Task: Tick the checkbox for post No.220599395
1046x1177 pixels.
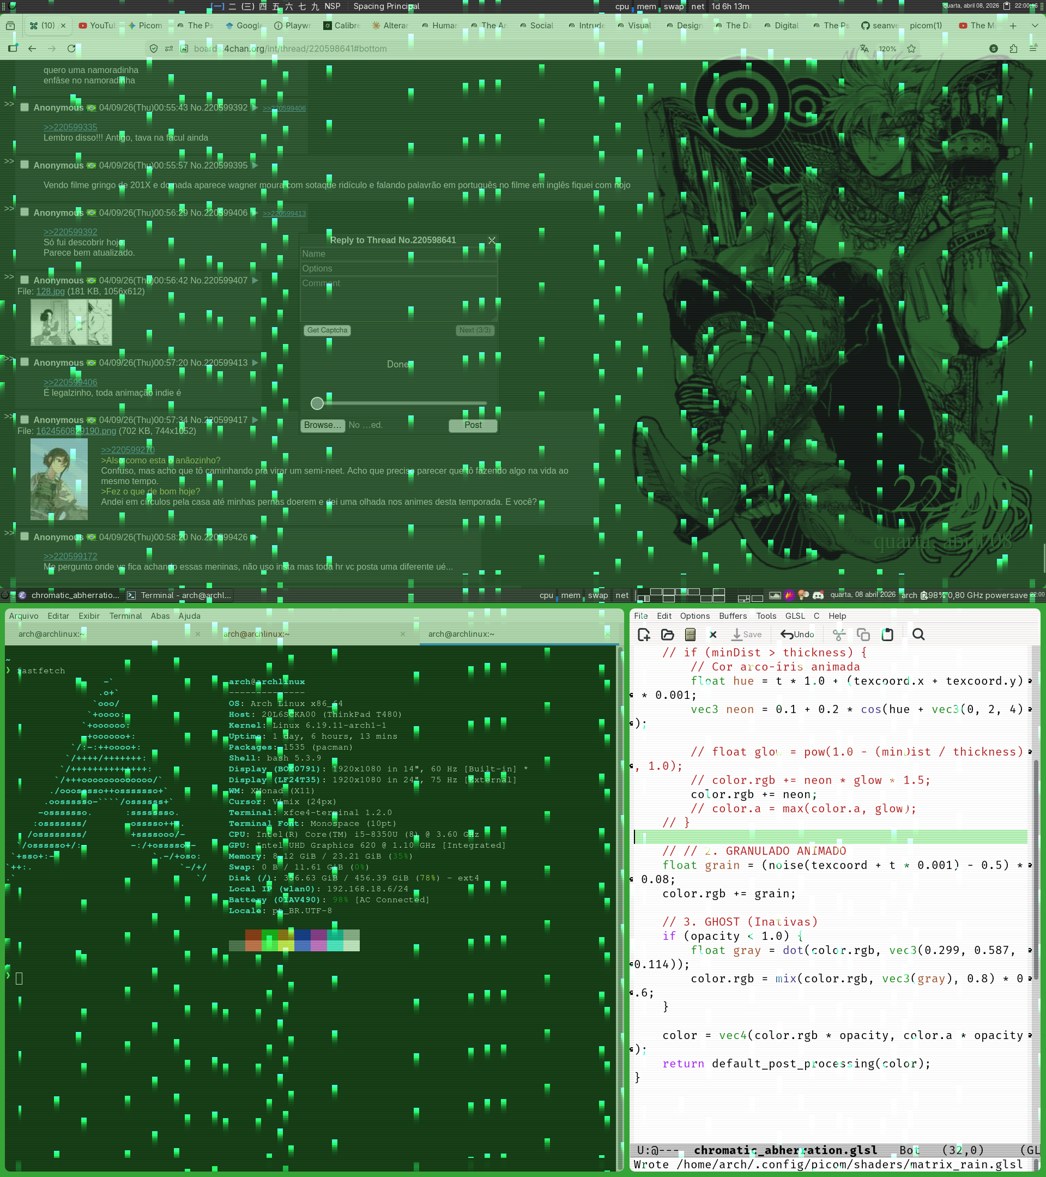Action: (25, 165)
